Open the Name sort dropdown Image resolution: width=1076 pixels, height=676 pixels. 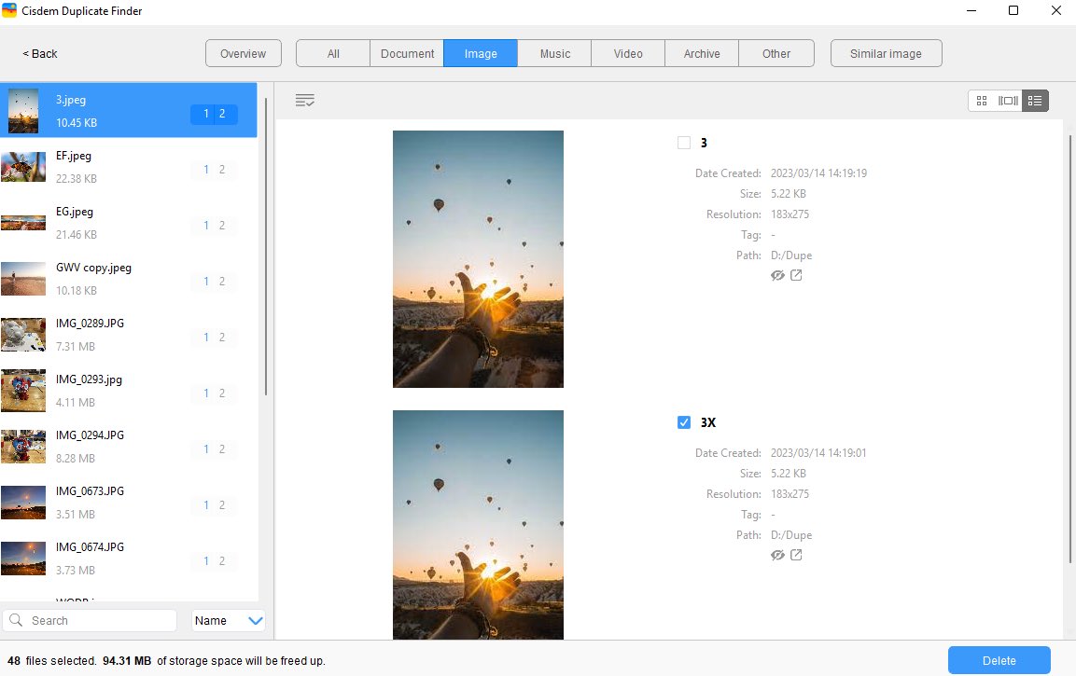tap(228, 620)
